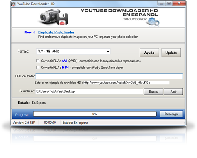
Task: Click the Ayuda button
Action: coord(149,53)
